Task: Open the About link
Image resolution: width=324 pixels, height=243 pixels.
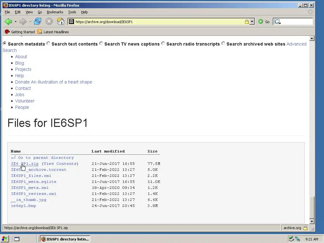Action: coord(21,57)
